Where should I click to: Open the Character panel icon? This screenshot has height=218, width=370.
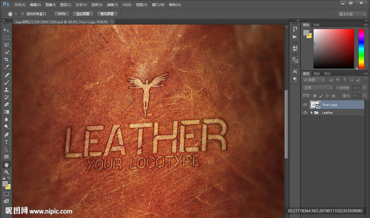(295, 71)
